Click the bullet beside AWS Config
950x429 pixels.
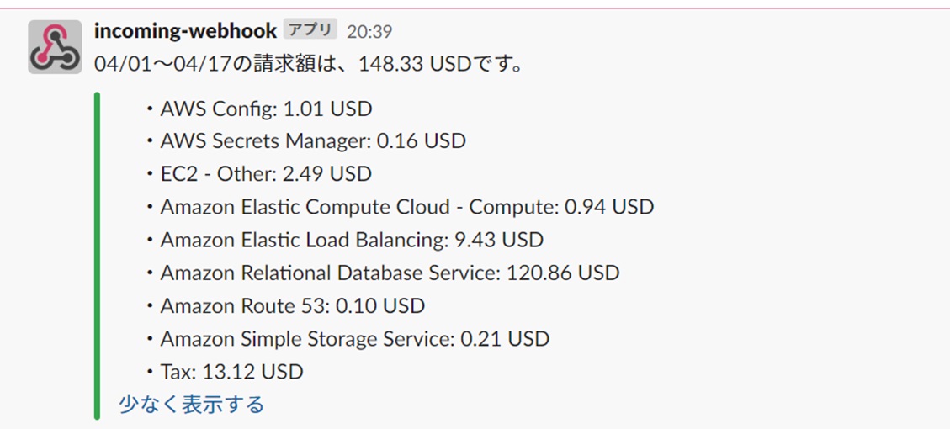point(149,109)
